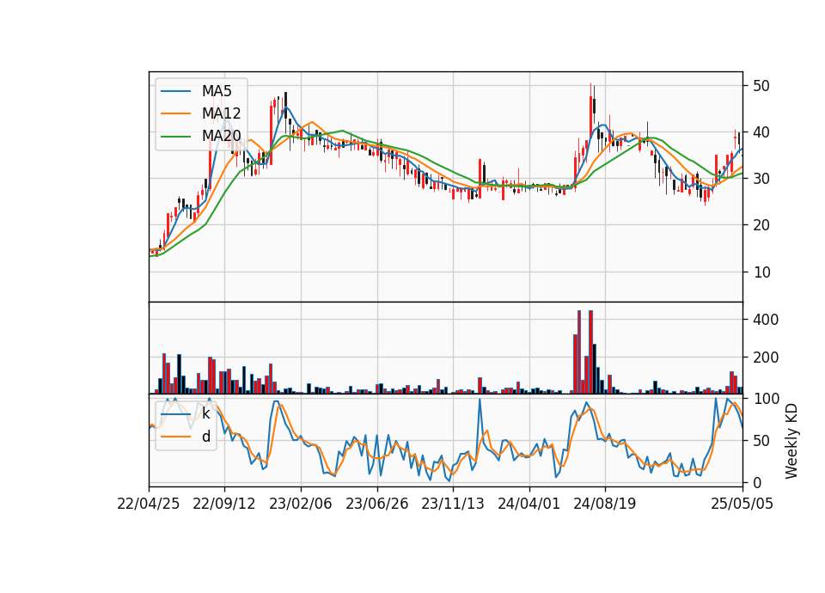Image resolution: width=825 pixels, height=593 pixels.
Task: Click the 25/05/05 date tick label
Action: point(742,504)
